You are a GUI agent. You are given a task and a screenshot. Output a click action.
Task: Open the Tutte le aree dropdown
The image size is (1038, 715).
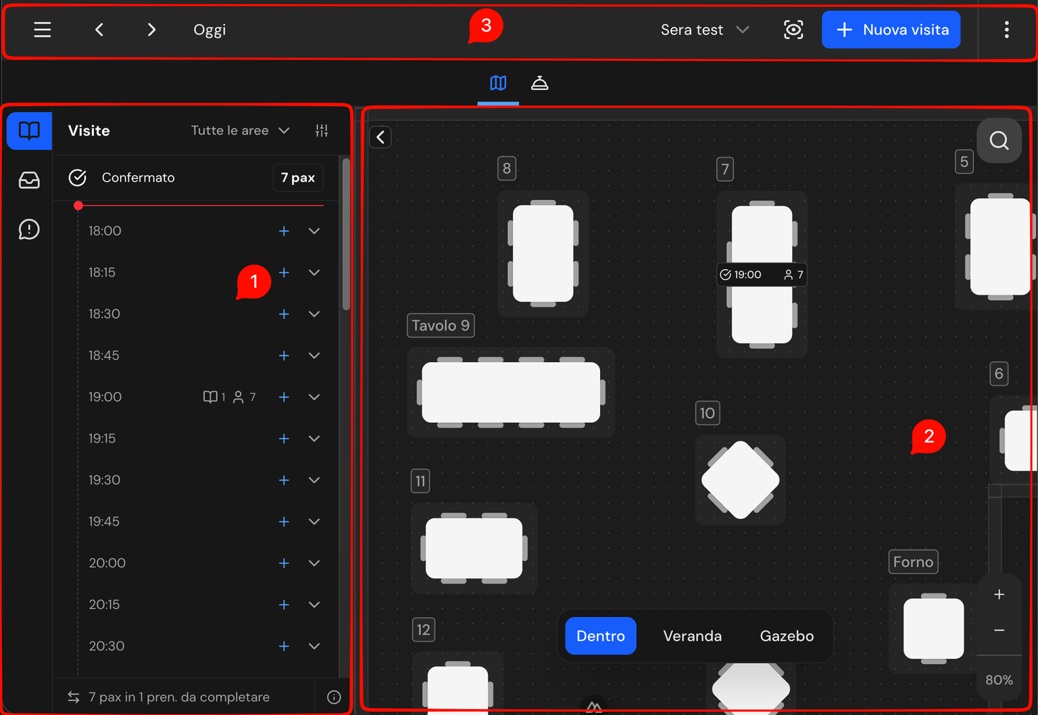click(240, 130)
